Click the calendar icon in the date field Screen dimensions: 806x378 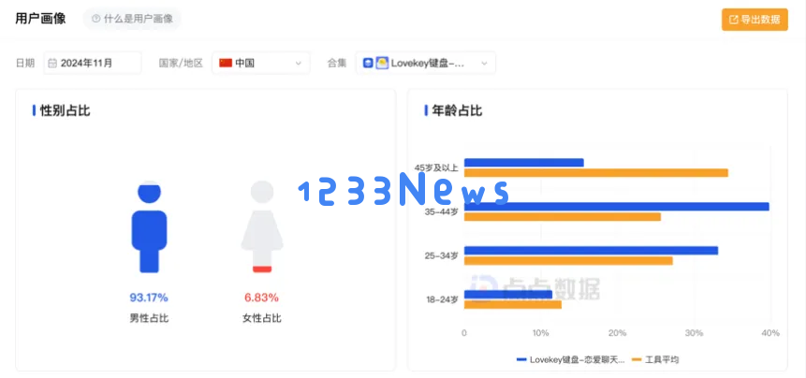(52, 64)
